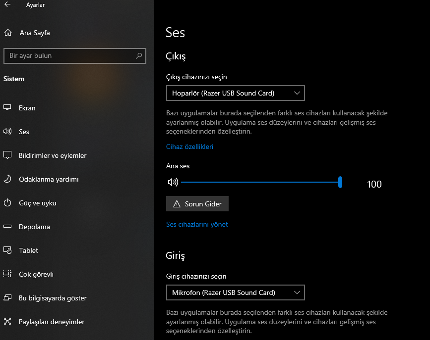Screen dimensions: 430x340
Task: Mute via the Ana ses speaker icon
Action: 173,182
